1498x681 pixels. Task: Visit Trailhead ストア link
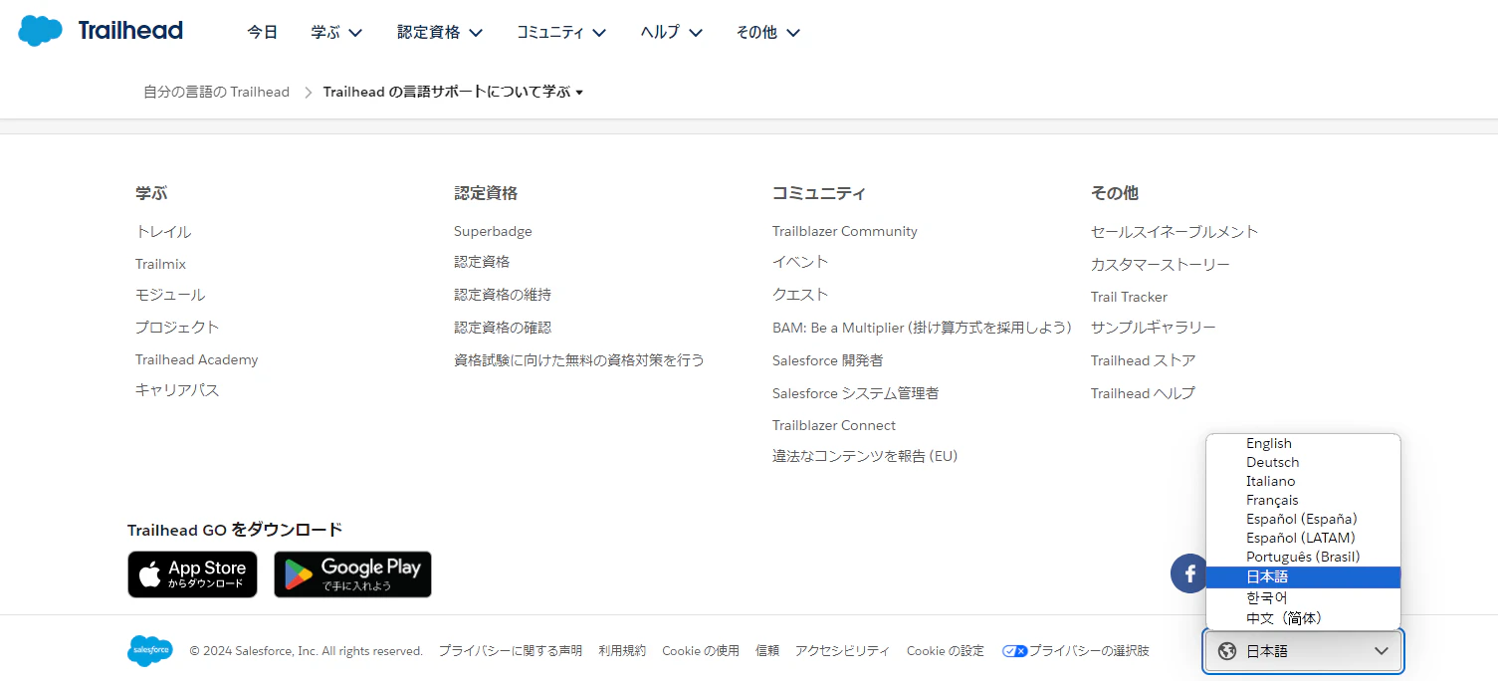(1143, 360)
